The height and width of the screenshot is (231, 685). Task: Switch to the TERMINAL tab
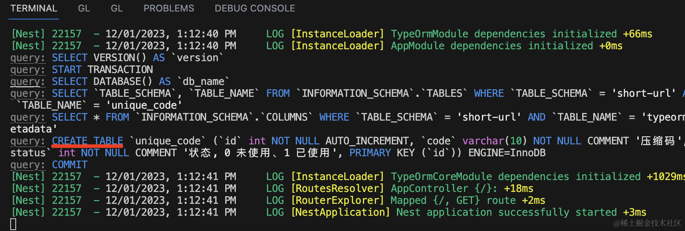click(x=34, y=8)
